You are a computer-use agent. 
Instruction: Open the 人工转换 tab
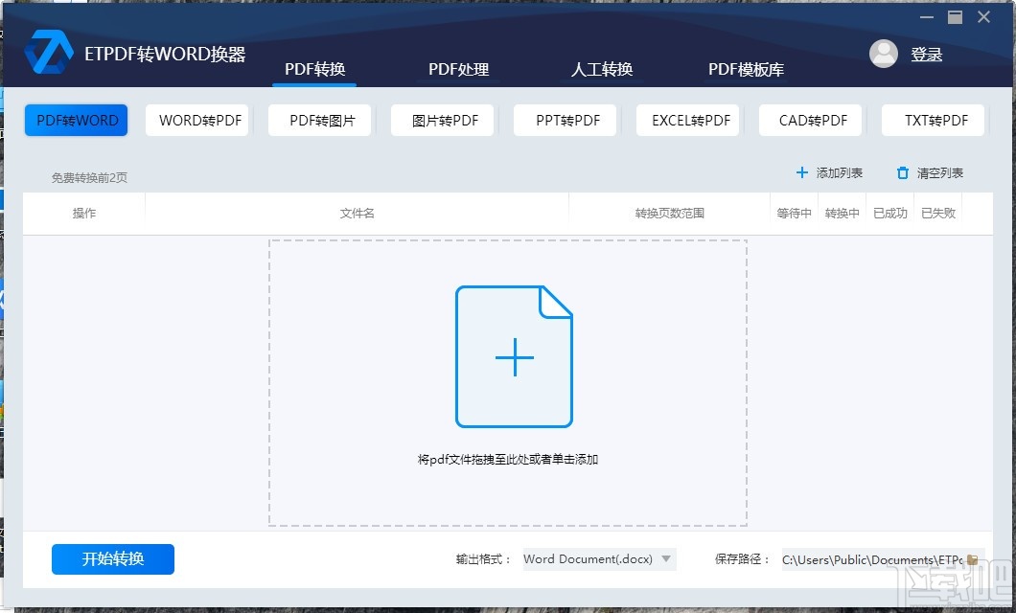(601, 69)
